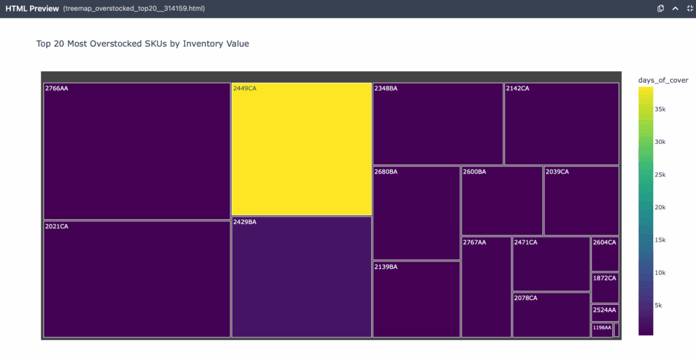Click the days_of_cover color scale bar

[646, 210]
